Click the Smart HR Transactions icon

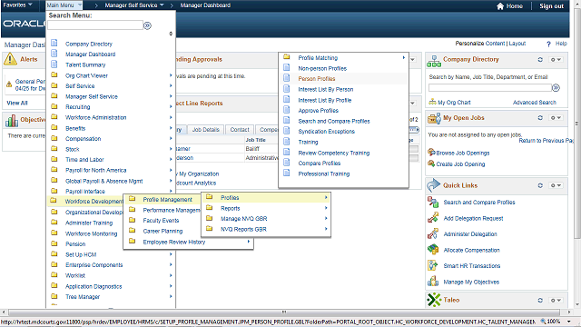point(433,265)
